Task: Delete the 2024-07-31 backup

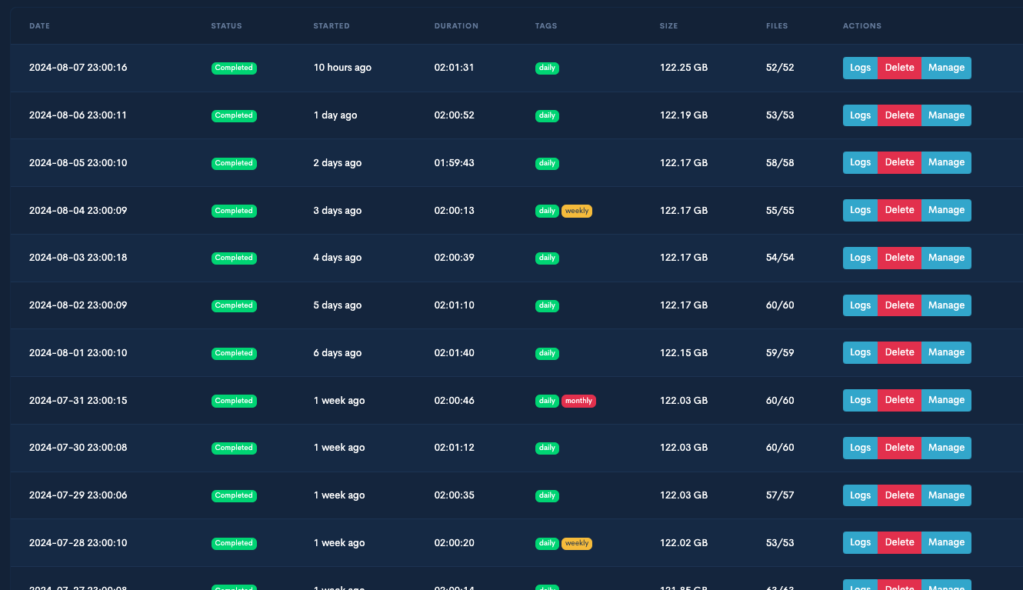Action: point(899,400)
